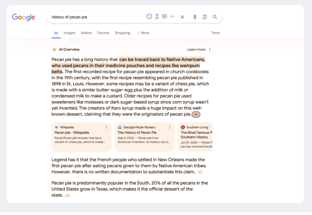Click the question mark icon in search bar
Viewport: 312px width, 215px height.
click(x=157, y=17)
